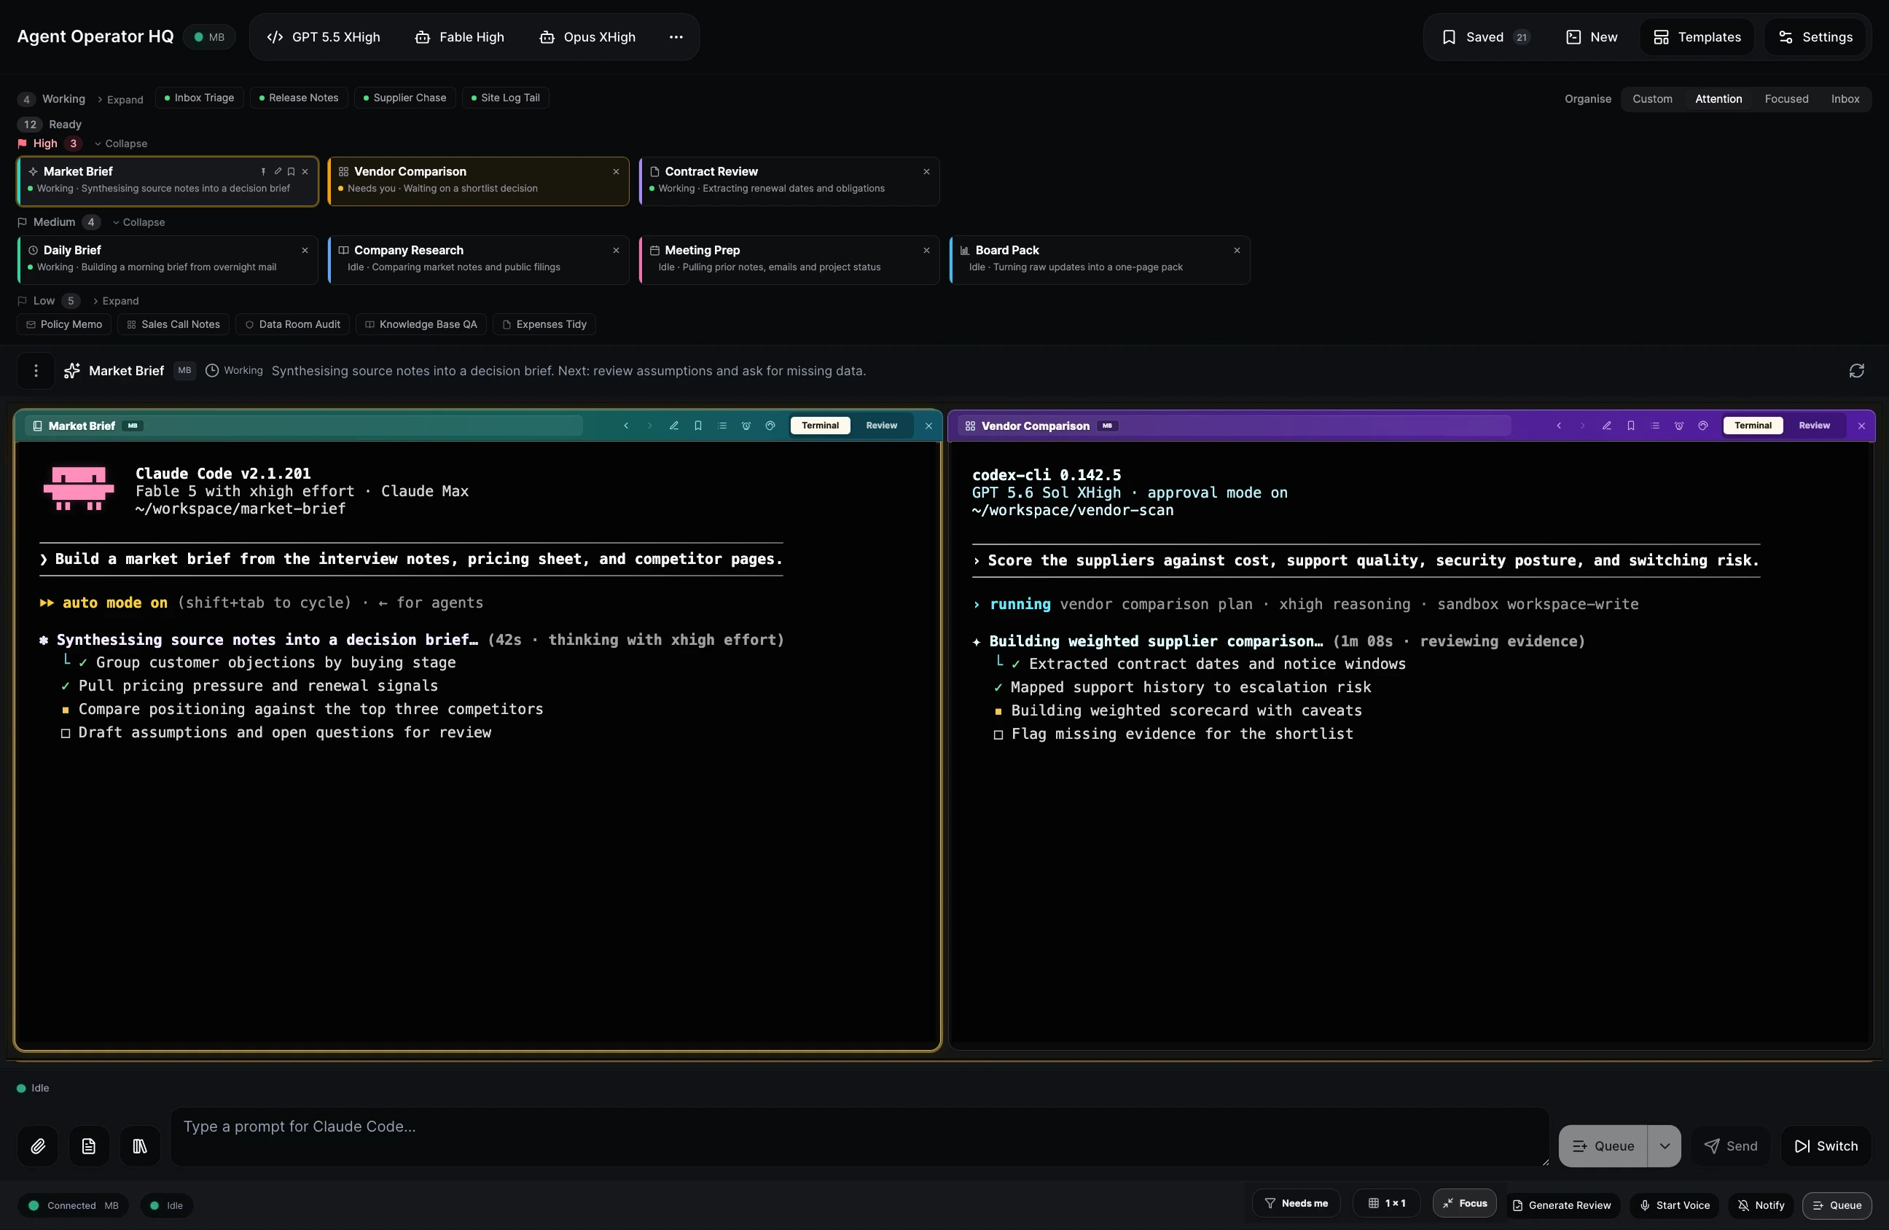Click the edit pencil in Market Brief pane header

(x=674, y=426)
